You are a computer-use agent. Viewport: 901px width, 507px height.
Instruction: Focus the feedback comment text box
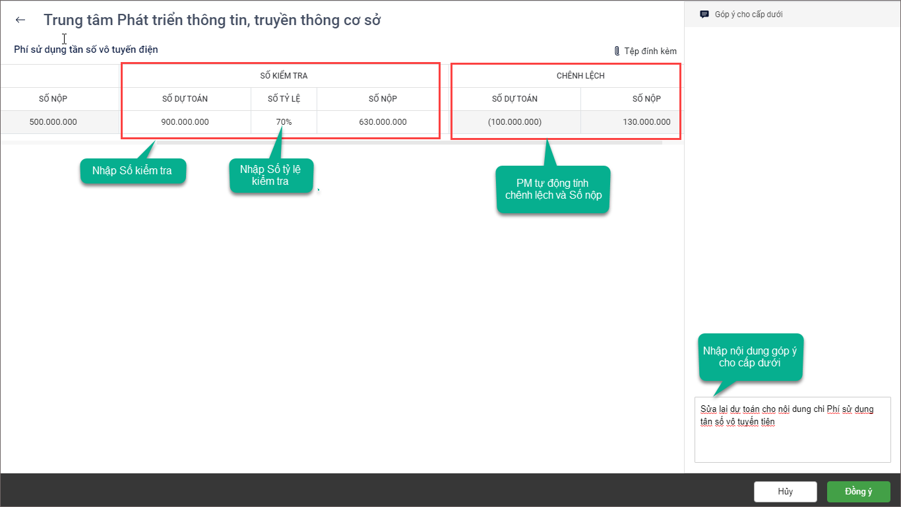(793, 430)
